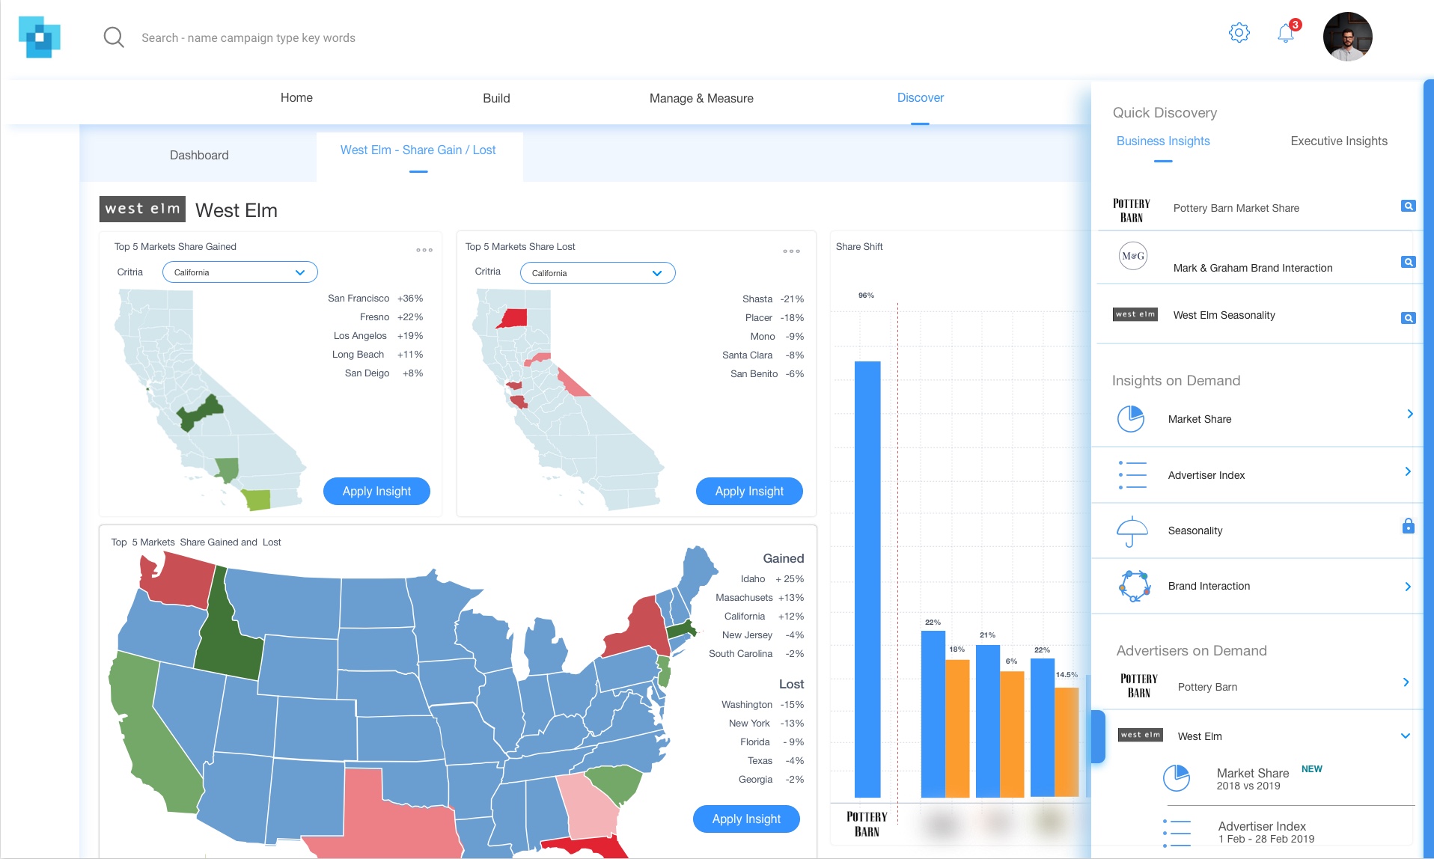The height and width of the screenshot is (859, 1434).
Task: Open Pottery Barn Market Share insight
Action: 1236,209
